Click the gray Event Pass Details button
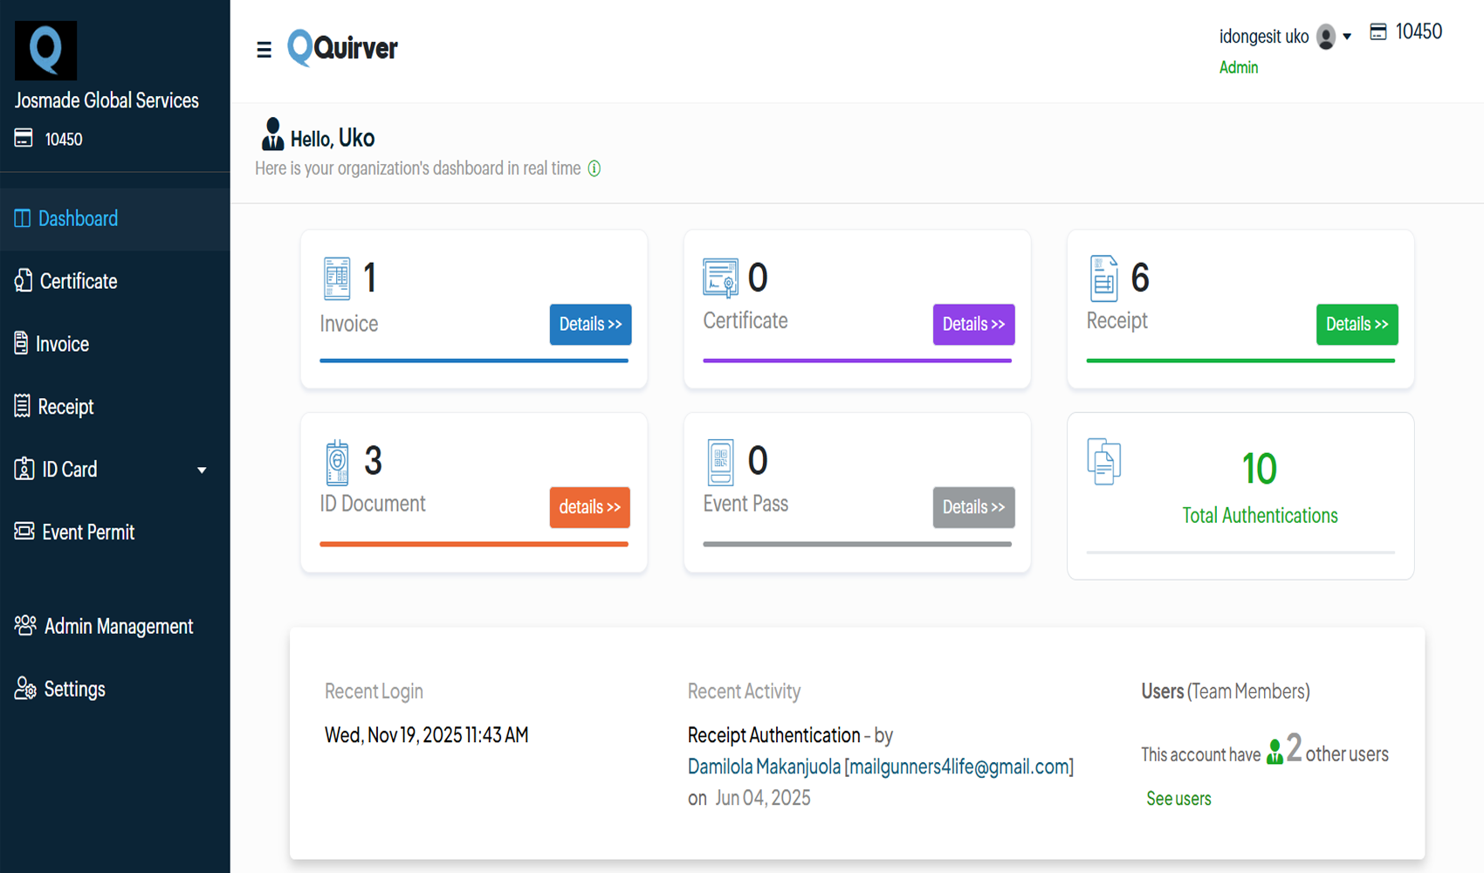1484x873 pixels. (973, 507)
